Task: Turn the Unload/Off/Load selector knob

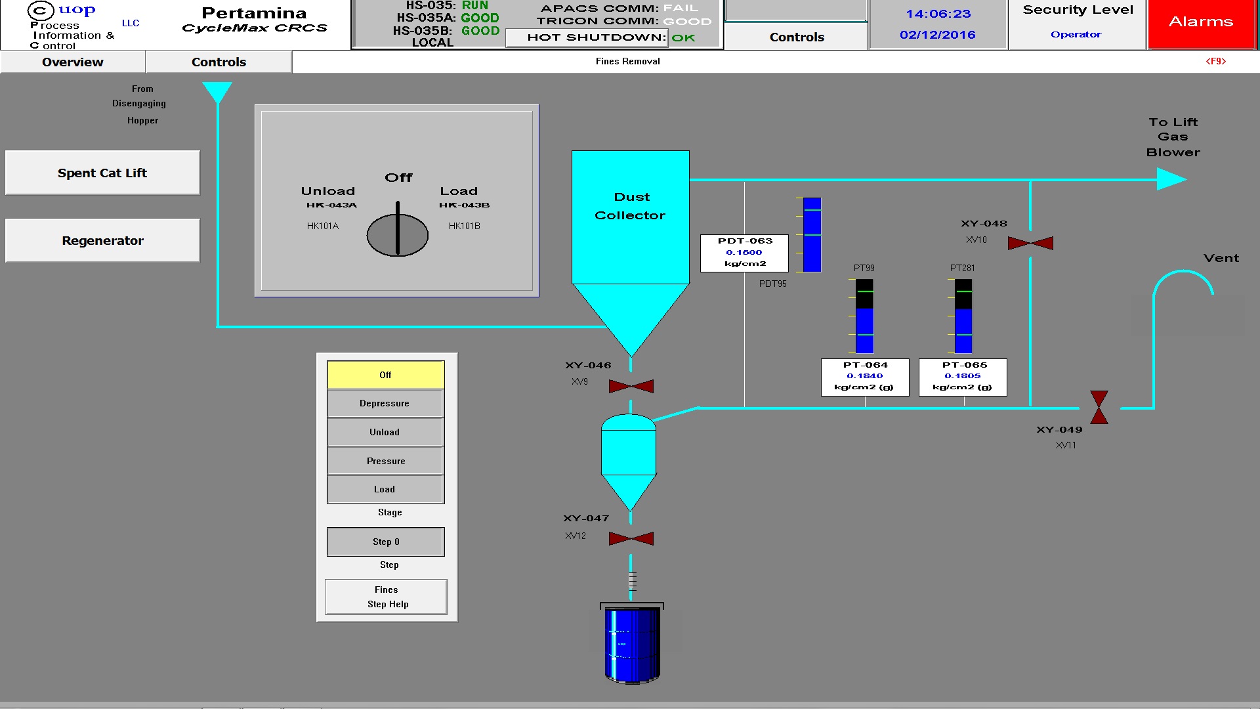Action: click(398, 234)
